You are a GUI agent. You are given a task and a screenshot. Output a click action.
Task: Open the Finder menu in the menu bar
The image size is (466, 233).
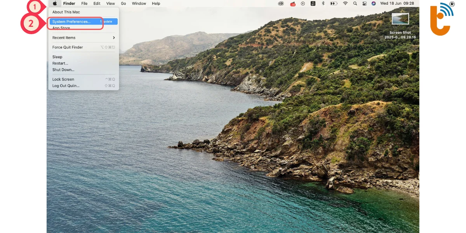point(69,3)
